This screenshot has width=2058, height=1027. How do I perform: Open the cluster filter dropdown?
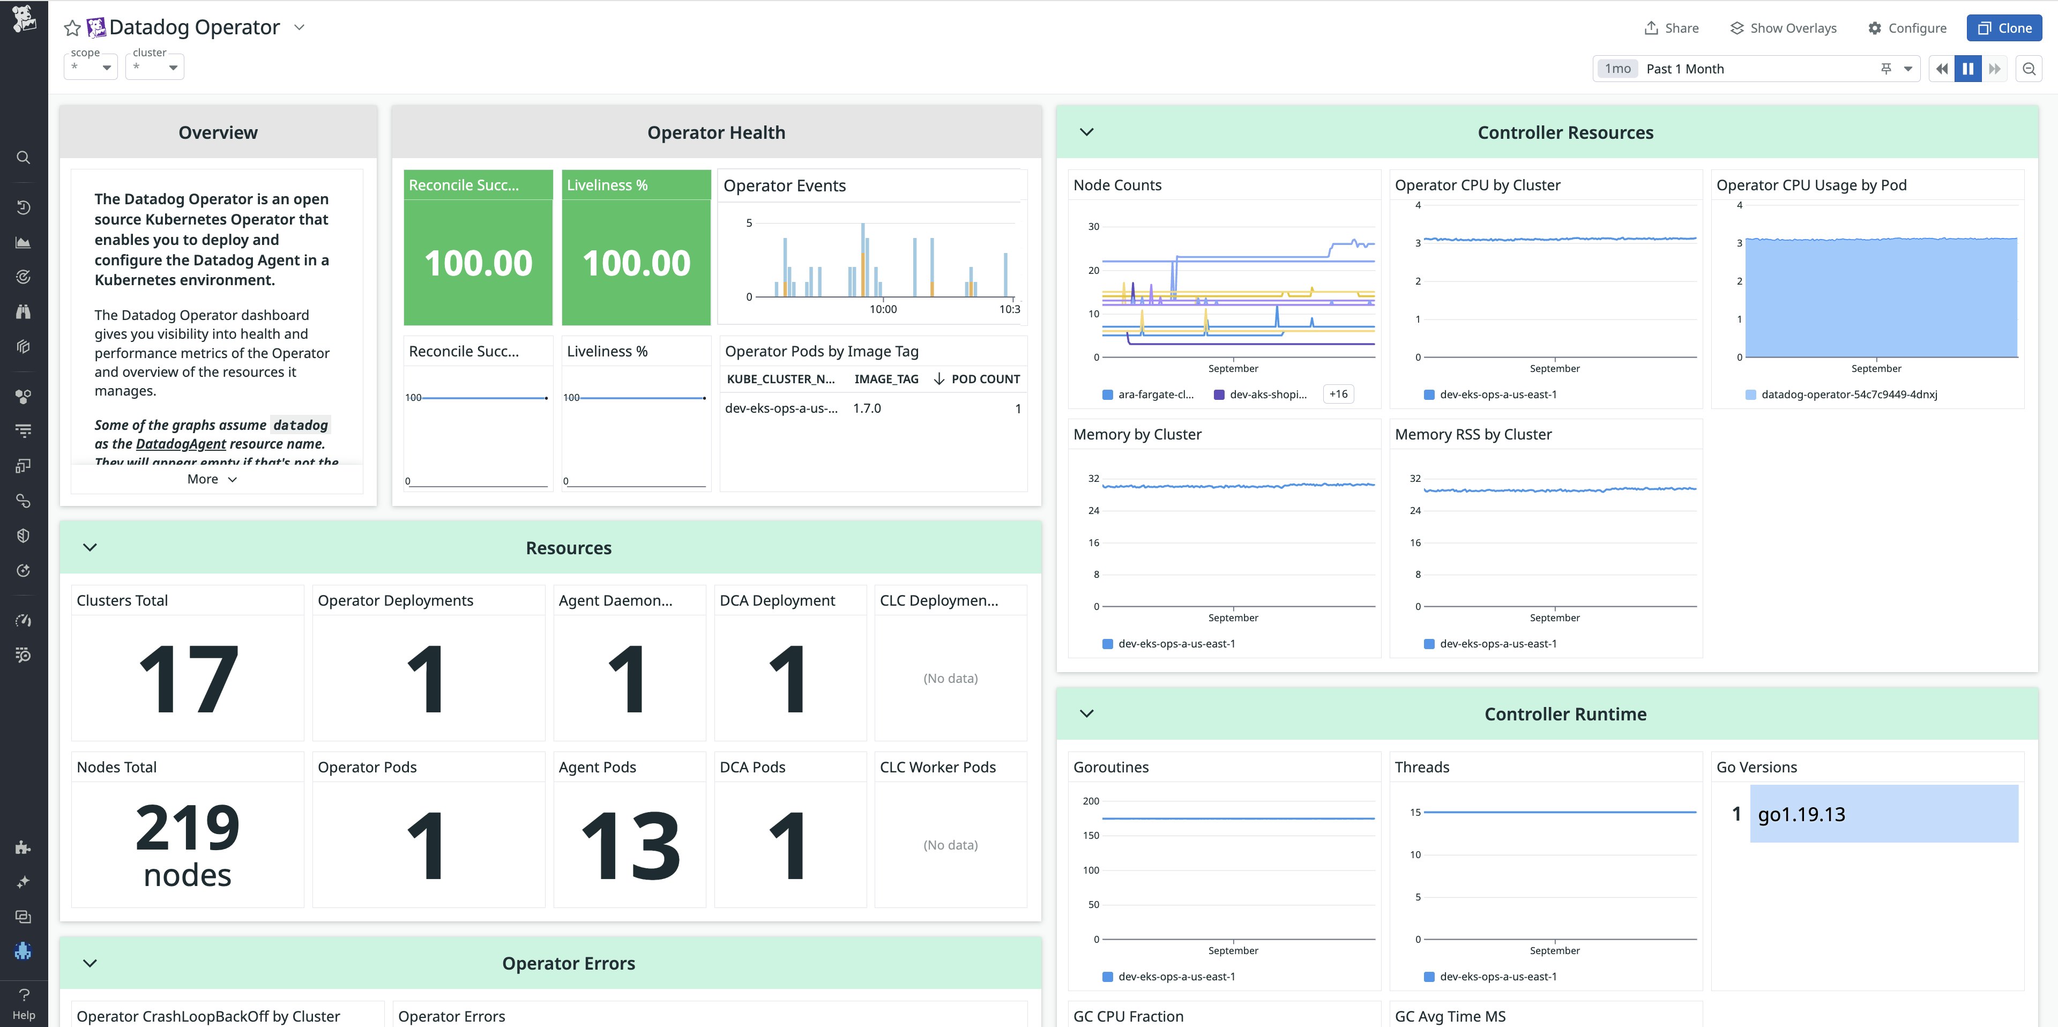tap(154, 66)
